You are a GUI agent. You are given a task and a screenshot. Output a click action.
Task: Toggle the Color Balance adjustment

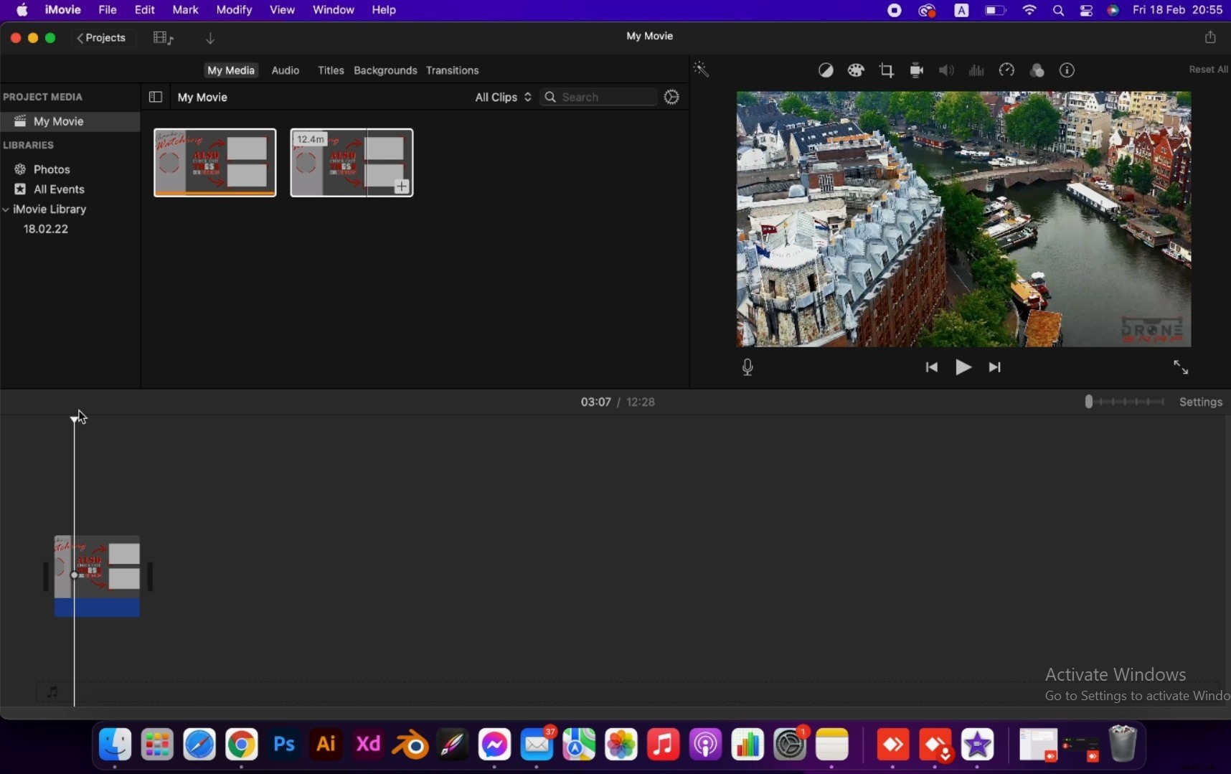pos(826,70)
